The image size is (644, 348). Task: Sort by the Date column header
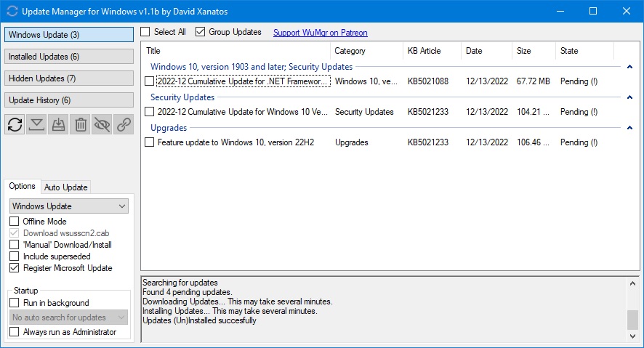pos(487,51)
